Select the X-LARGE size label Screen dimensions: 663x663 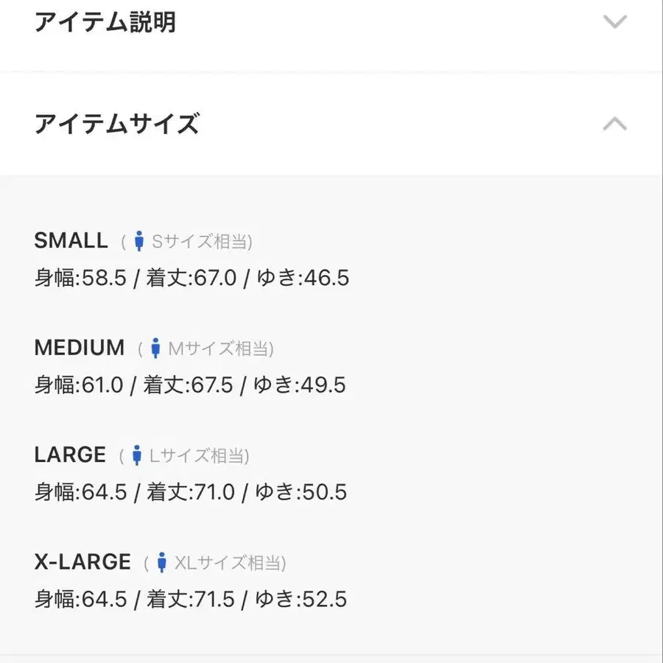83,562
